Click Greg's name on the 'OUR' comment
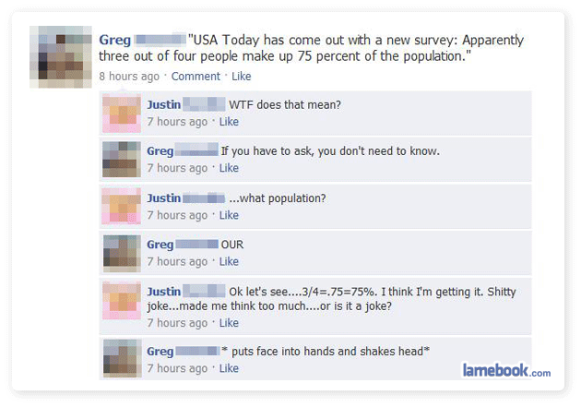The image size is (581, 407). pyautogui.click(x=160, y=245)
